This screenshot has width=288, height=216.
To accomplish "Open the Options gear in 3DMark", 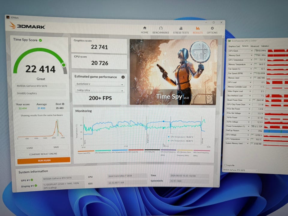I will [212, 30].
